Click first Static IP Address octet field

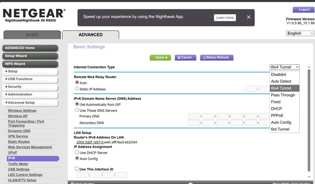click(x=251, y=89)
